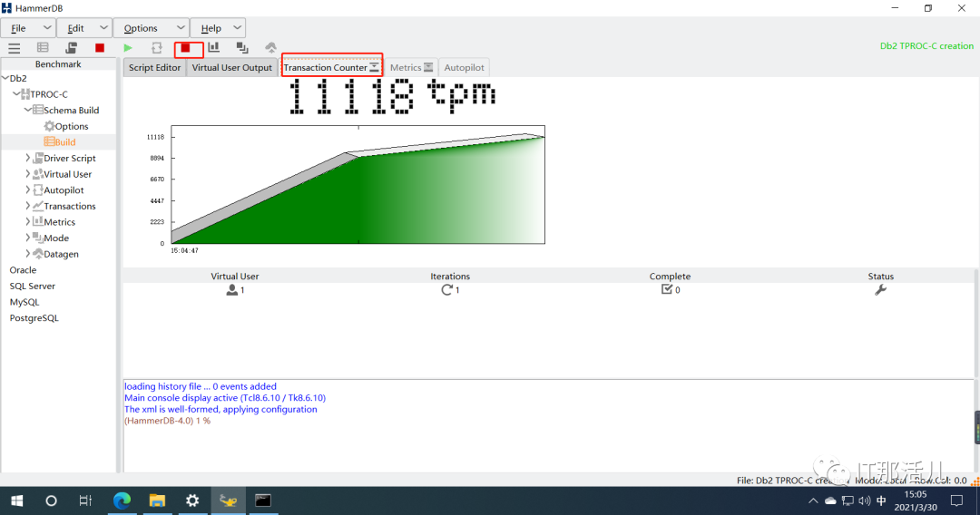Switch to the Virtual User Output tab

pos(232,67)
